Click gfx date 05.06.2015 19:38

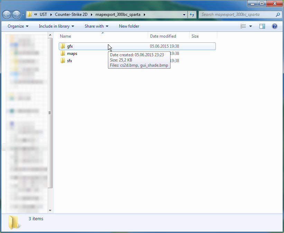pos(164,46)
